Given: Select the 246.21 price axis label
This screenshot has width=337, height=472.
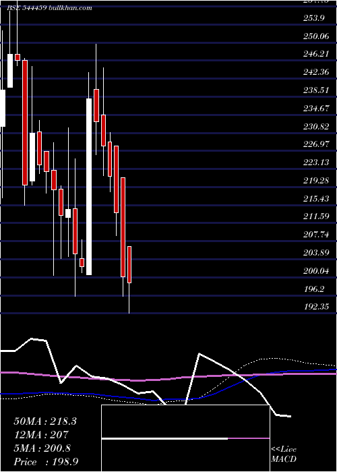Looking at the screenshot, I should (x=316, y=54).
